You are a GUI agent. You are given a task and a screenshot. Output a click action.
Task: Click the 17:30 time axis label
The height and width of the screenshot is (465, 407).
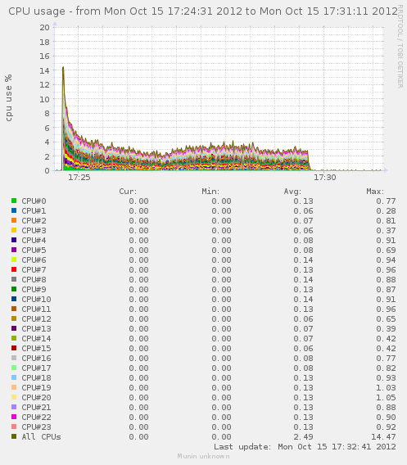pos(325,178)
